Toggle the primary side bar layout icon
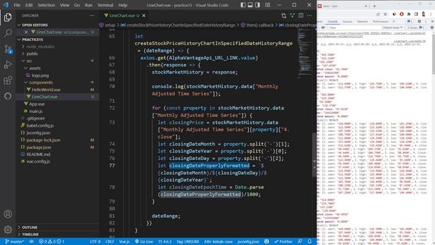This screenshot has width=435, height=245. [x=243, y=5]
